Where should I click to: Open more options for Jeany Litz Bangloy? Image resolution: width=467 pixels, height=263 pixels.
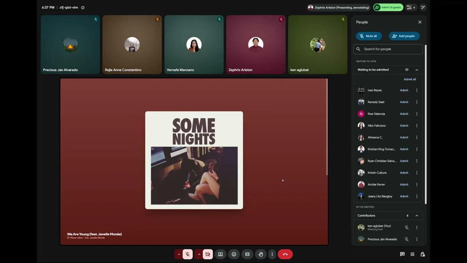(417, 196)
